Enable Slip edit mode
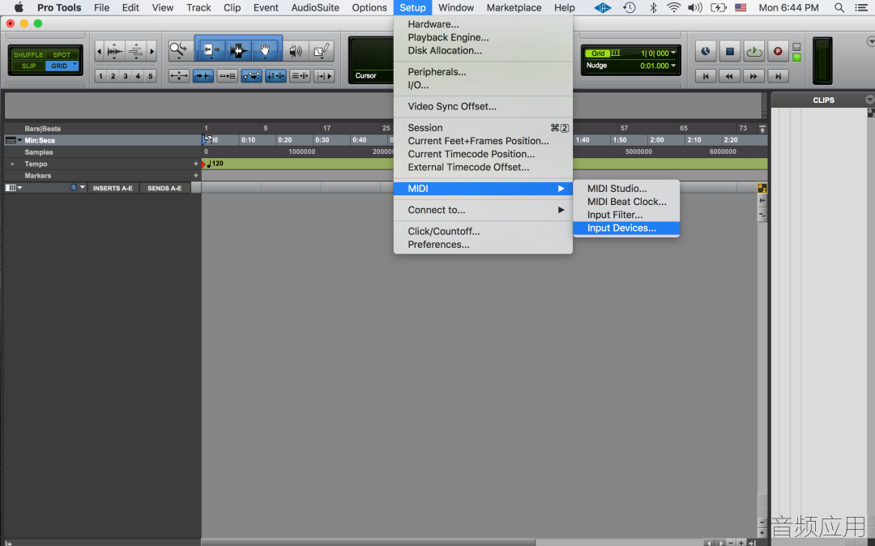Image resolution: width=875 pixels, height=546 pixels. pyautogui.click(x=28, y=66)
